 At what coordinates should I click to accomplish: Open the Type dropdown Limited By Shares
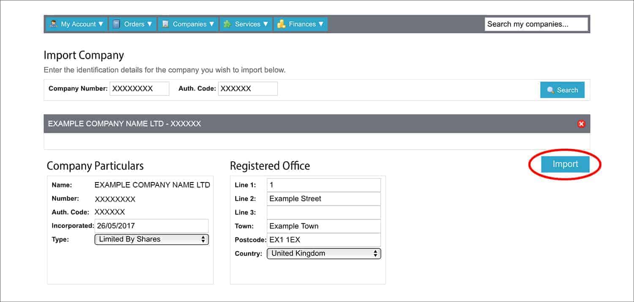[x=152, y=239]
